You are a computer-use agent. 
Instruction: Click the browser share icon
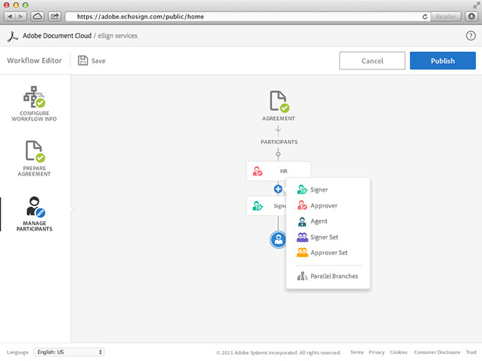(55, 16)
